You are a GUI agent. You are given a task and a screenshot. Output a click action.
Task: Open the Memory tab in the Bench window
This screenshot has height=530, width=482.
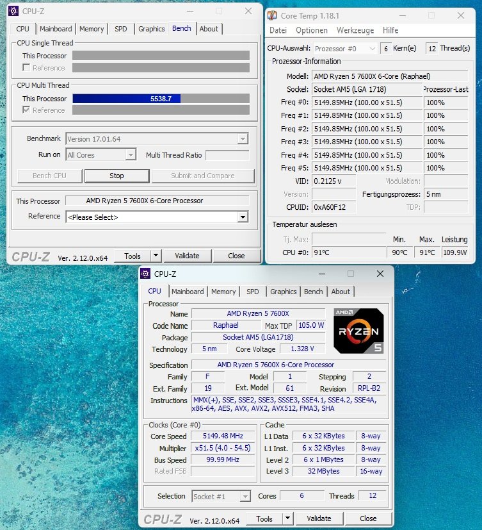[92, 29]
